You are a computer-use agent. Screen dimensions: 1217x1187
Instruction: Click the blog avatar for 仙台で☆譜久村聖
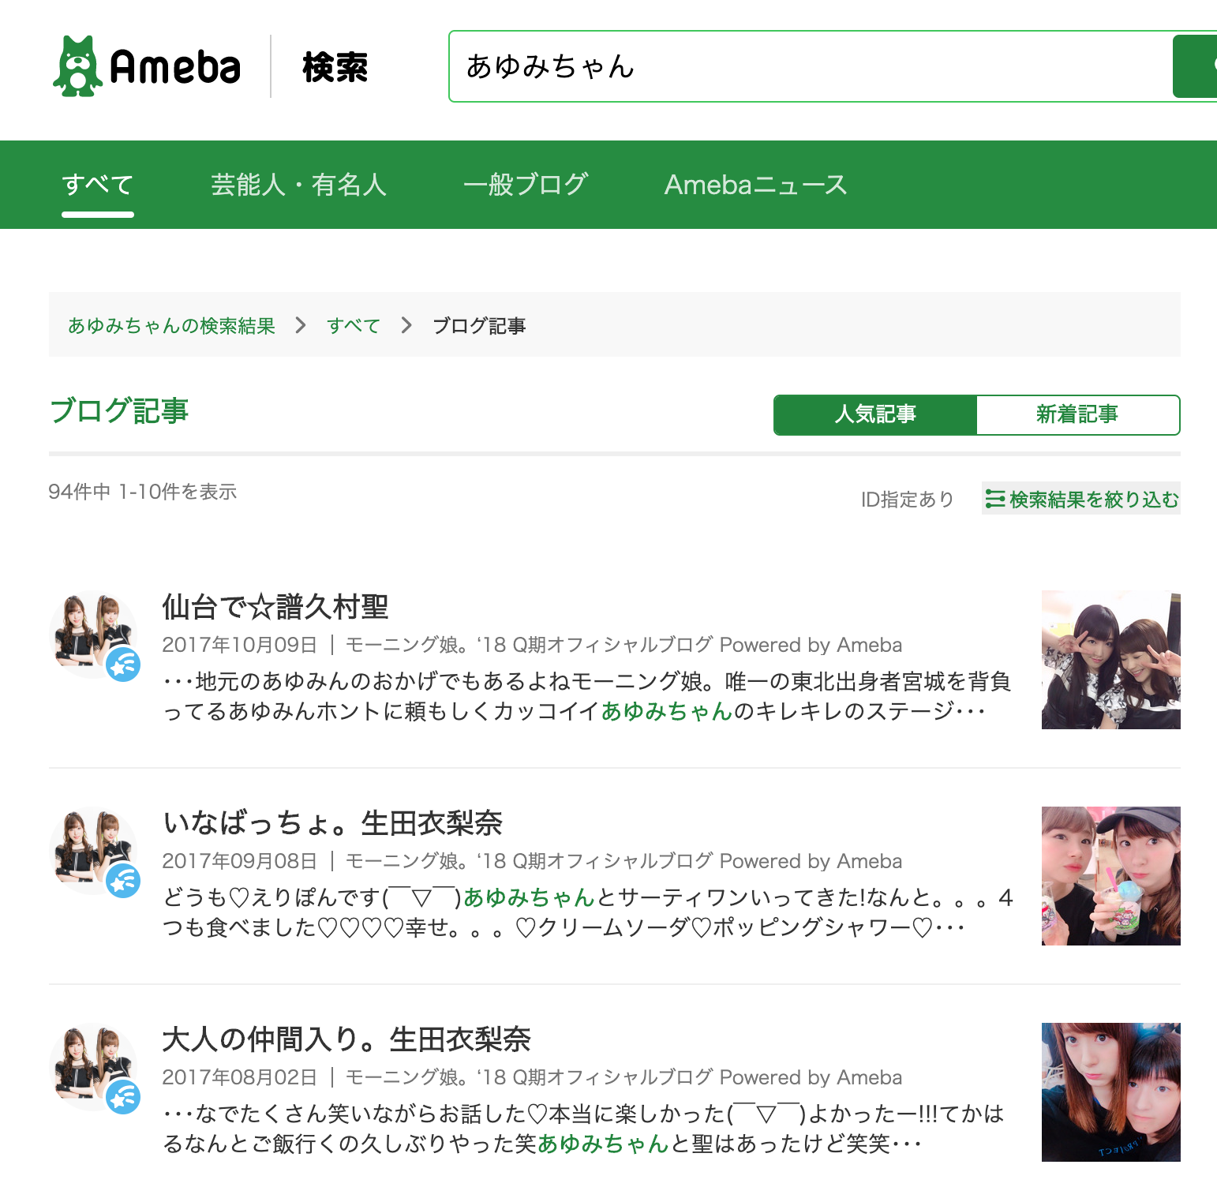pos(93,635)
